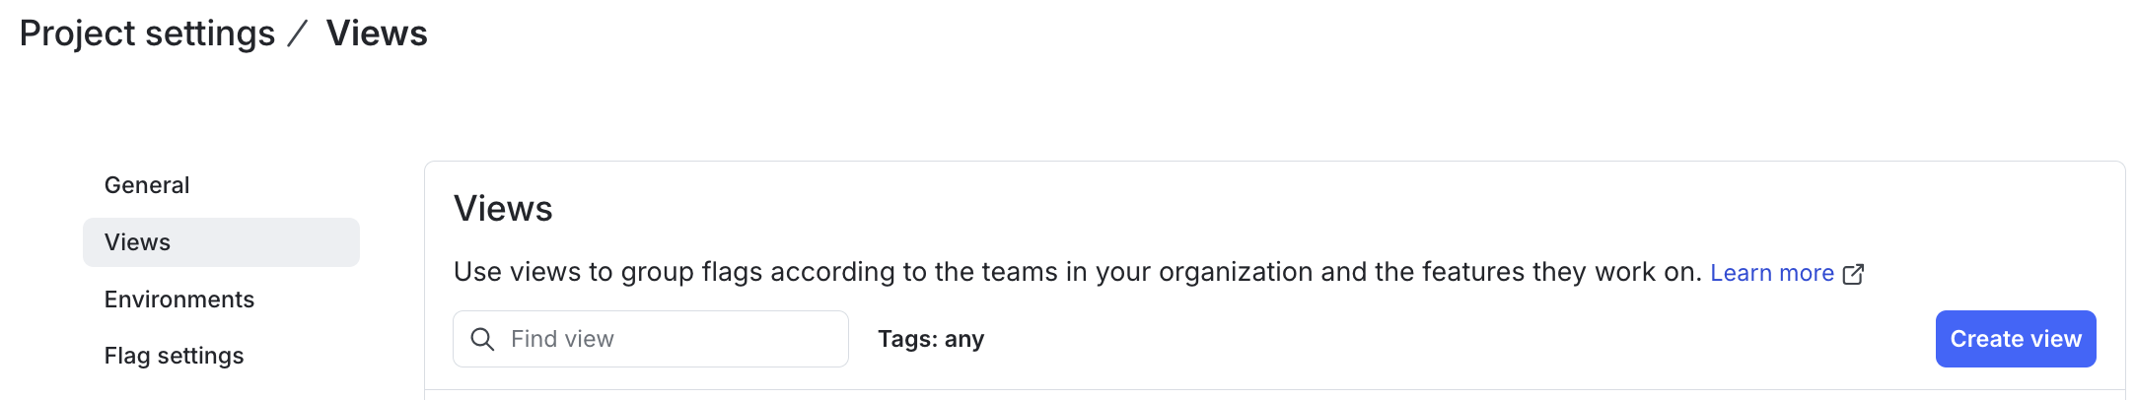Viewport: 2136px width, 400px height.
Task: Switch to Flag settings in the sidebar
Action: pyautogui.click(x=174, y=356)
